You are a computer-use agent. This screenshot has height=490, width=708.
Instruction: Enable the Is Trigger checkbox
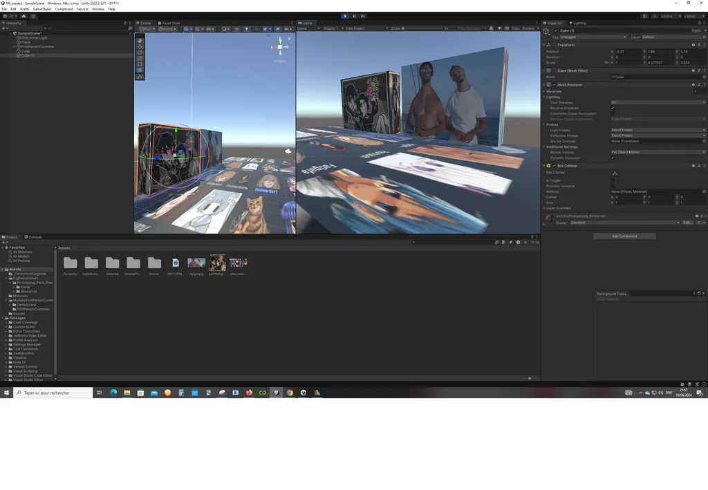613,180
